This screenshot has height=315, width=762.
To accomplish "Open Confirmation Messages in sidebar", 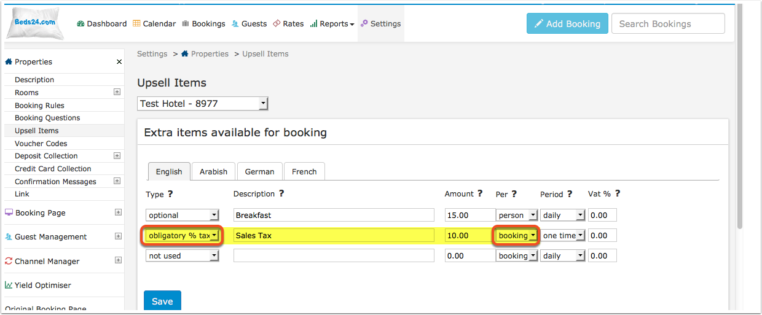I will [55, 182].
